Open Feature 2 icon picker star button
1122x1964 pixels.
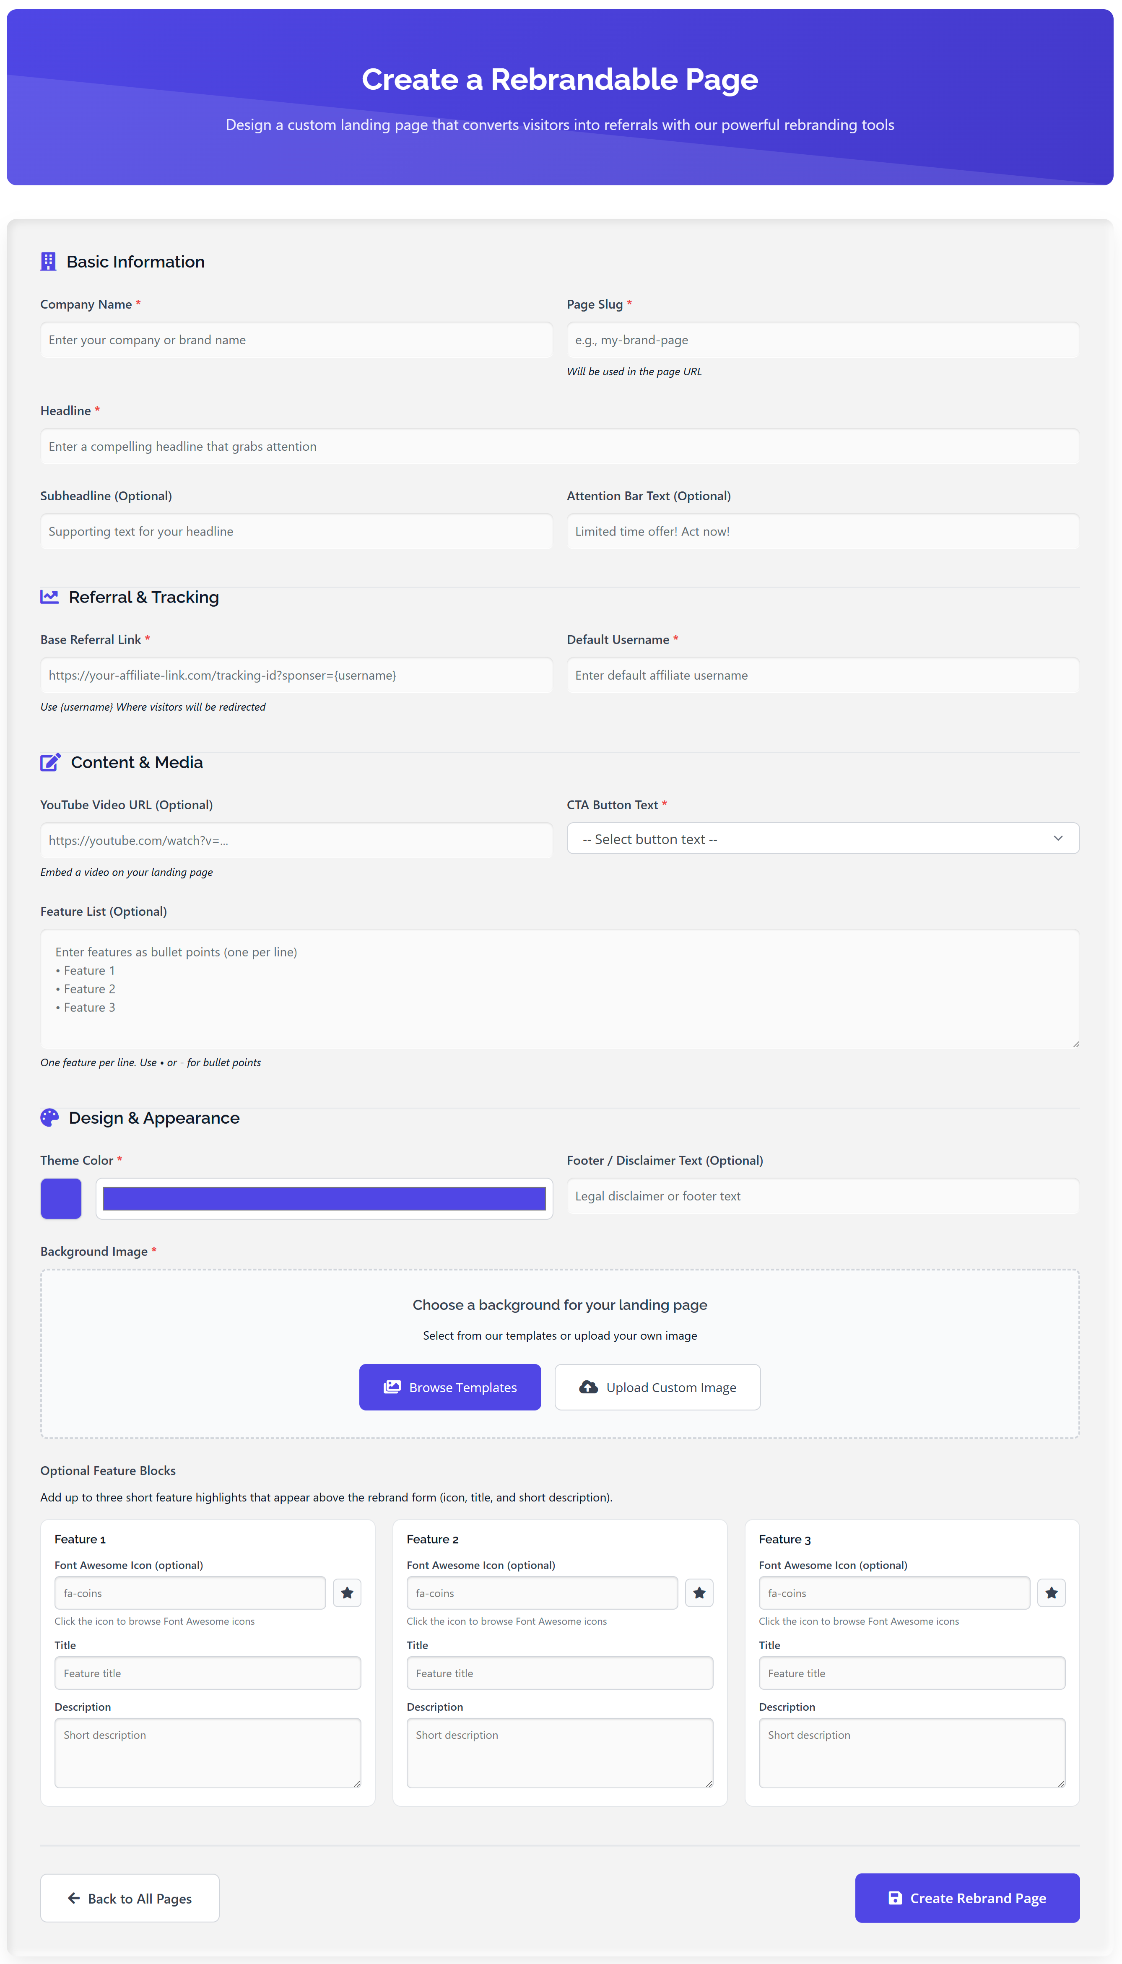point(699,1593)
